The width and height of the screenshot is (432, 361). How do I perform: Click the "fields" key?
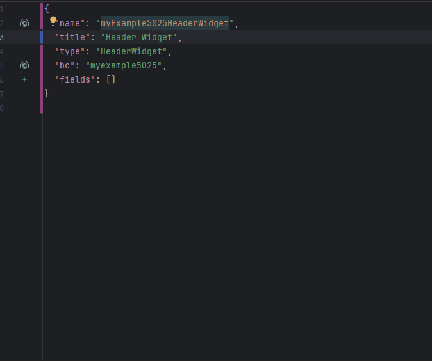coord(75,79)
